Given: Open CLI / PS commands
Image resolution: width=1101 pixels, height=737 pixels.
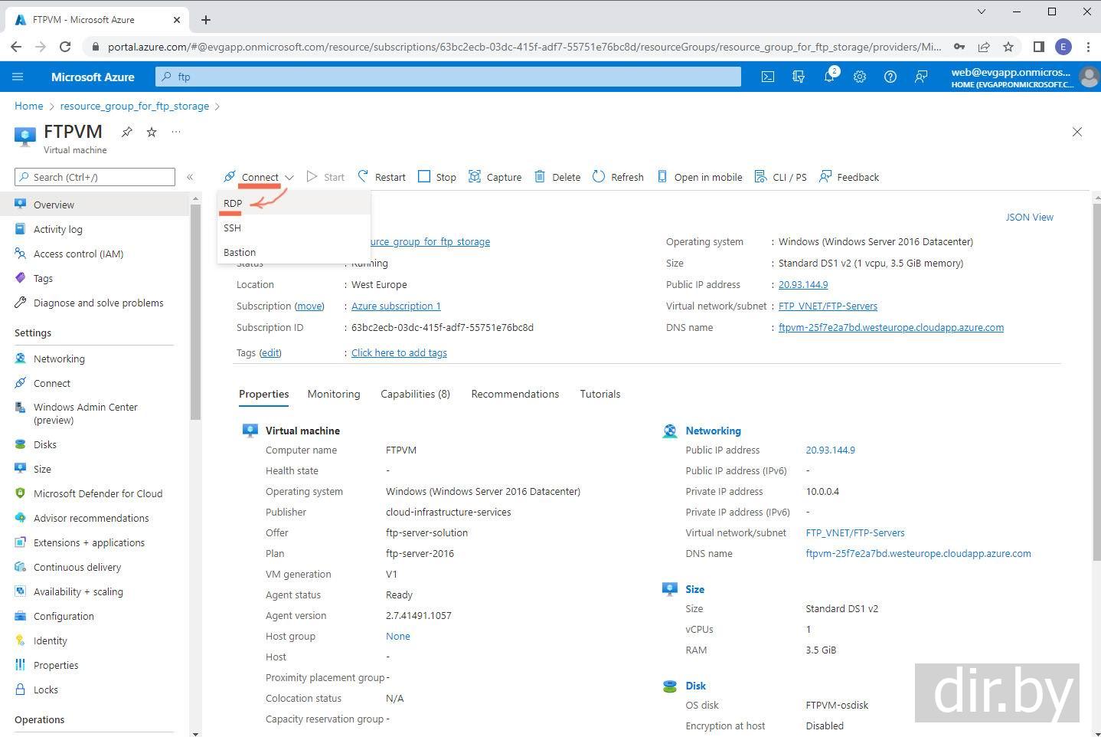Looking at the screenshot, I should tap(780, 177).
